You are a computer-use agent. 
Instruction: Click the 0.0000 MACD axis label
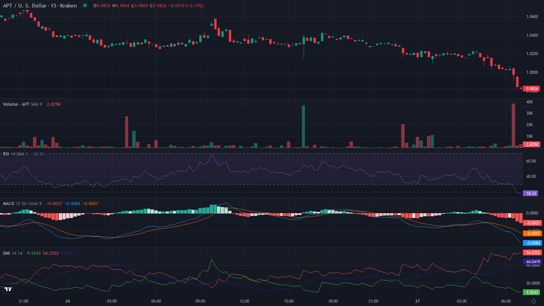coord(532,213)
